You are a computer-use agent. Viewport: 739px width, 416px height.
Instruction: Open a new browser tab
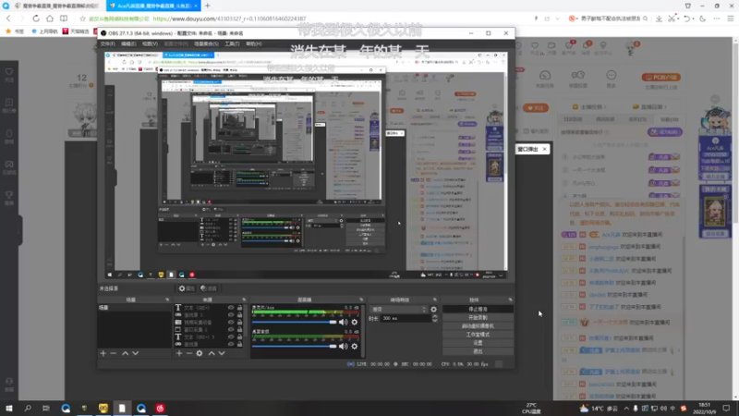(x=207, y=6)
